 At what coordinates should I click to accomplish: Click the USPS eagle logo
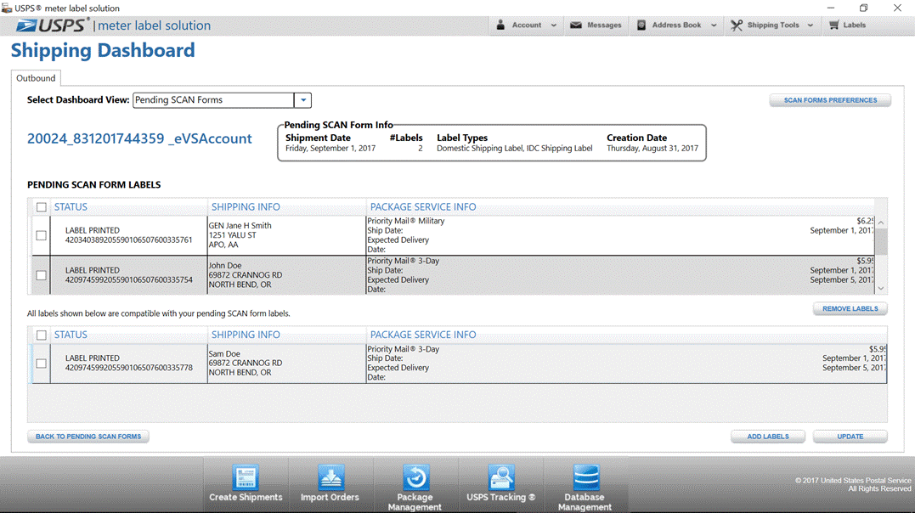coord(26,25)
